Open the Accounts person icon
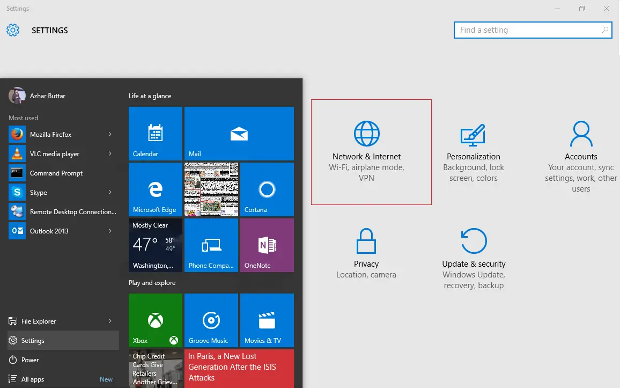Screen dimensions: 620x388 point(581,134)
